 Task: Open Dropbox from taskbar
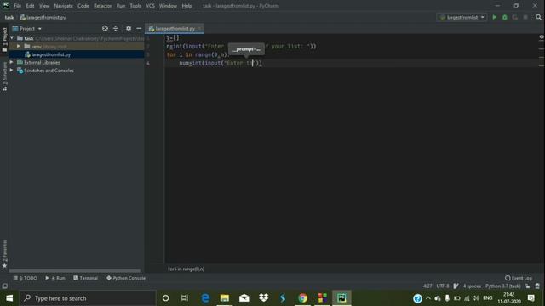(x=263, y=298)
